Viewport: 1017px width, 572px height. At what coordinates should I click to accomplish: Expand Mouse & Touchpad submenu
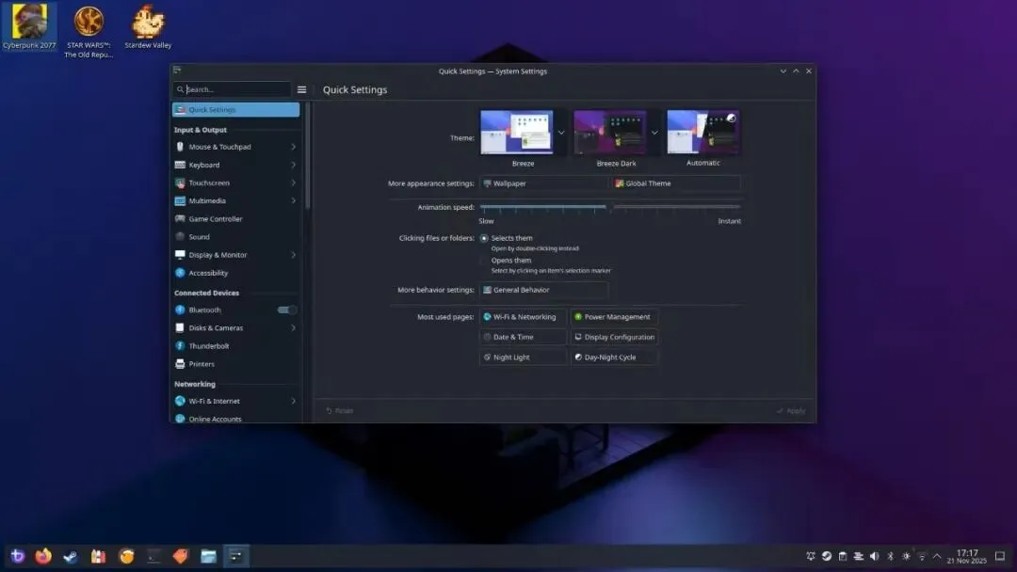click(293, 147)
